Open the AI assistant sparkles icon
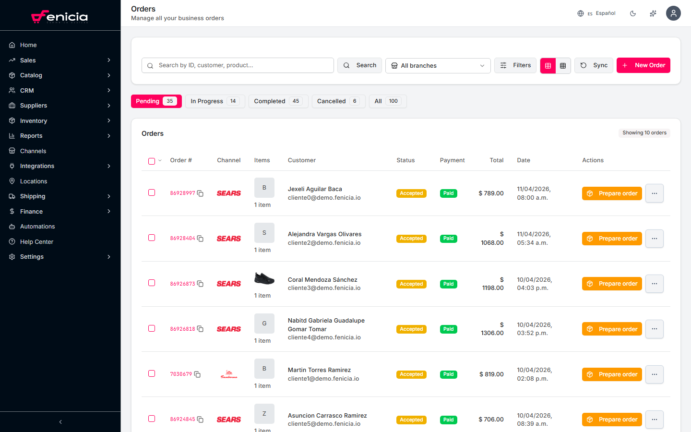The height and width of the screenshot is (432, 691). coord(653,13)
